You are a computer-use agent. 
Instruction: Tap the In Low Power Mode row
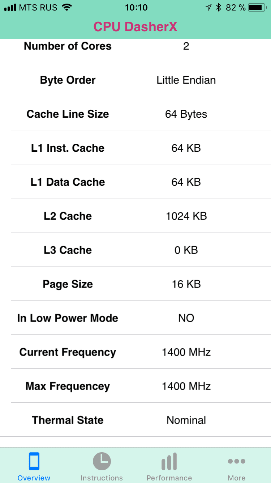click(135, 318)
